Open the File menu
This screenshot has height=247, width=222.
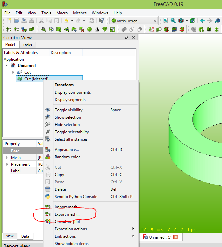point(7,13)
